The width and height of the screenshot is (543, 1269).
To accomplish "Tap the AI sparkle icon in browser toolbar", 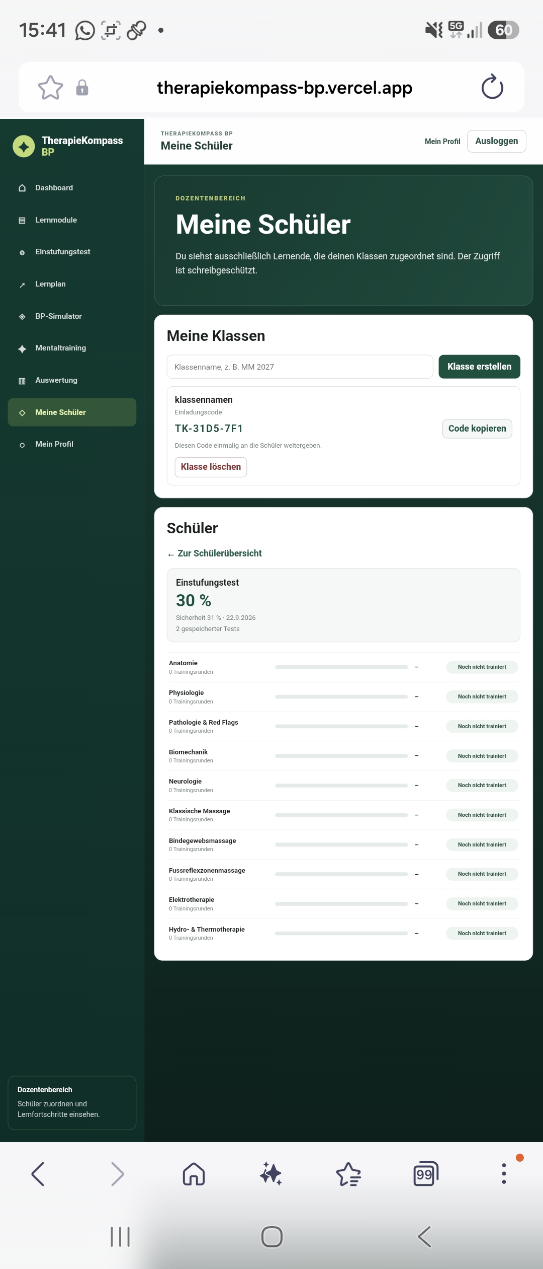I will point(271,1174).
